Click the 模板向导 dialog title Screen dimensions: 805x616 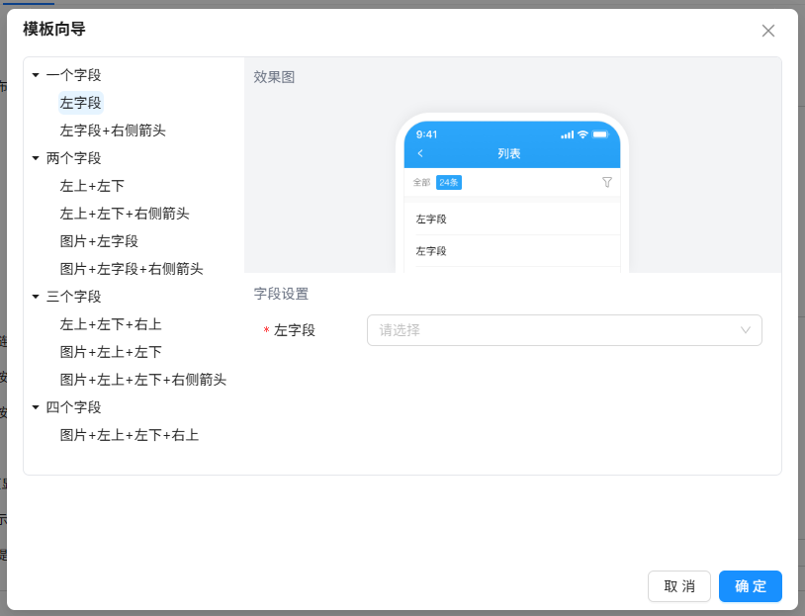54,30
